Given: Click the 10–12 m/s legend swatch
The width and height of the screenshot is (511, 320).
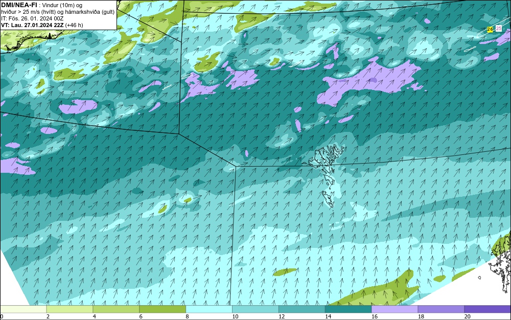Looking at the screenshot, I should point(255,309).
